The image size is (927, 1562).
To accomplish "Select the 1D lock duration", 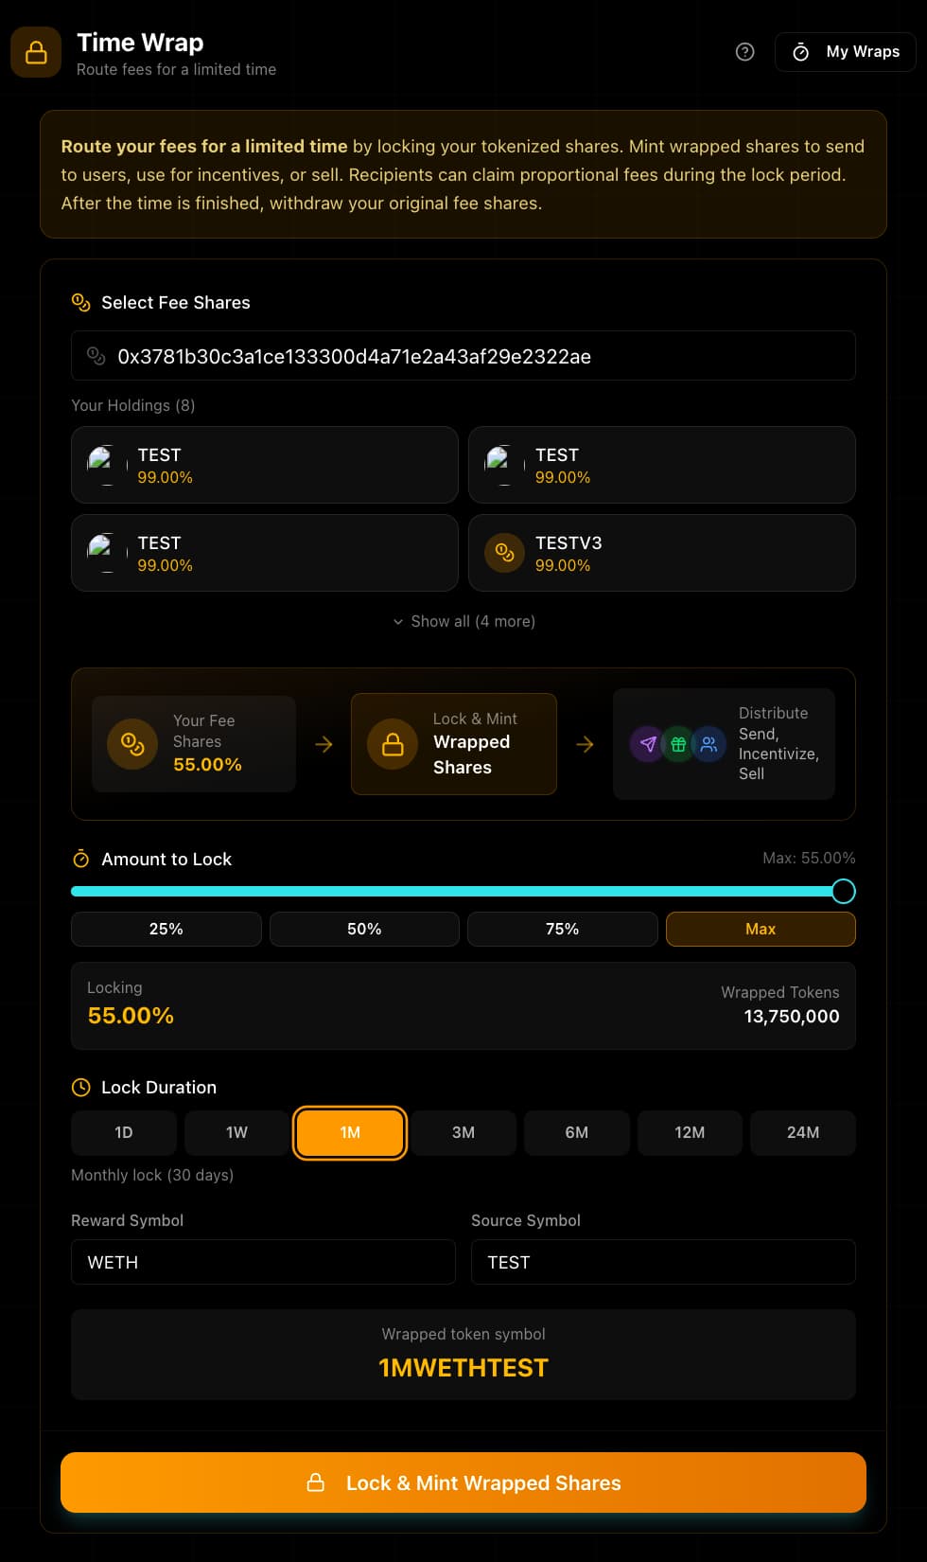I will [124, 1133].
